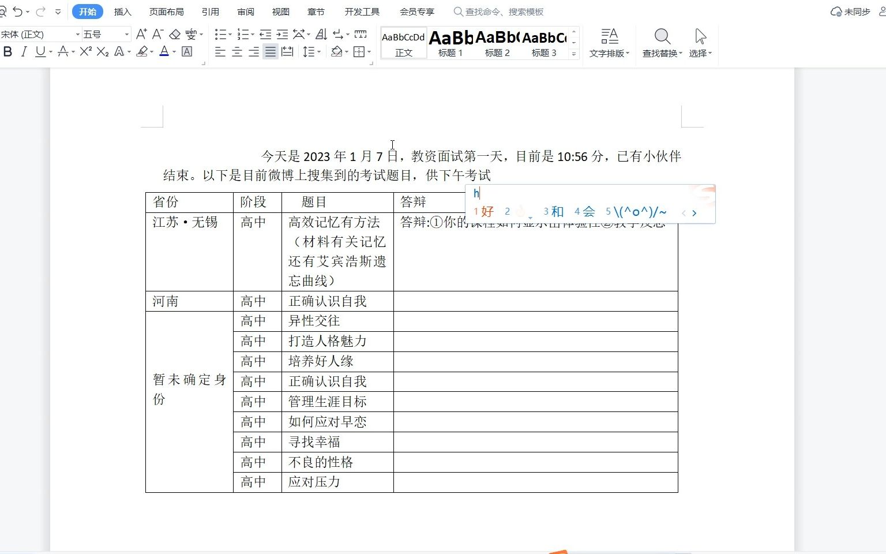Open the 插入 tab
Screen dimensions: 886x554
tap(122, 12)
